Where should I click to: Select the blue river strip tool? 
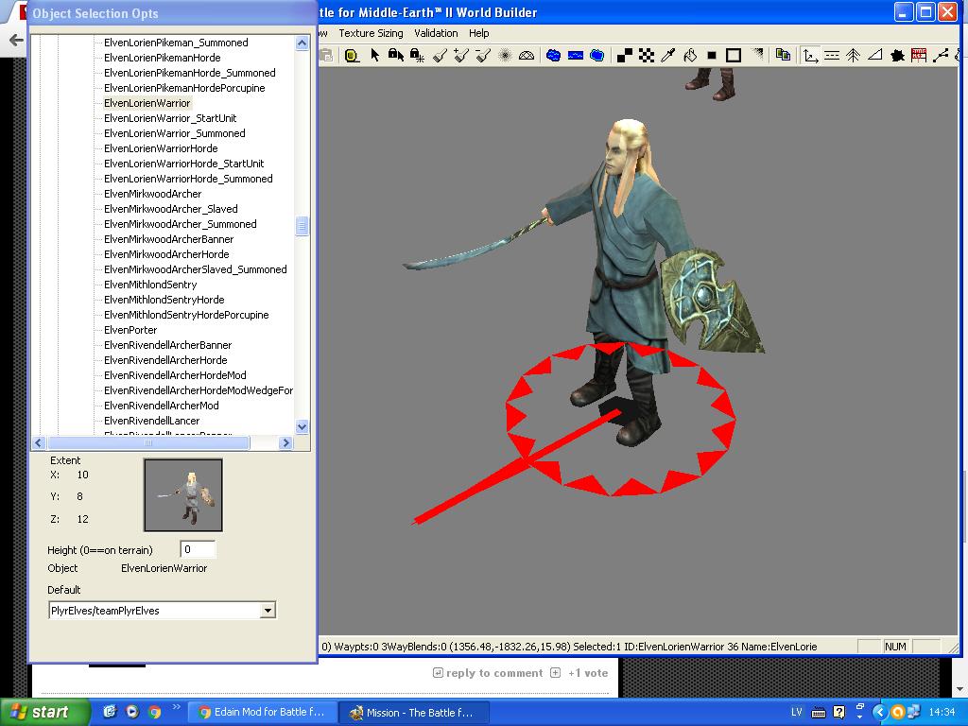coord(576,56)
